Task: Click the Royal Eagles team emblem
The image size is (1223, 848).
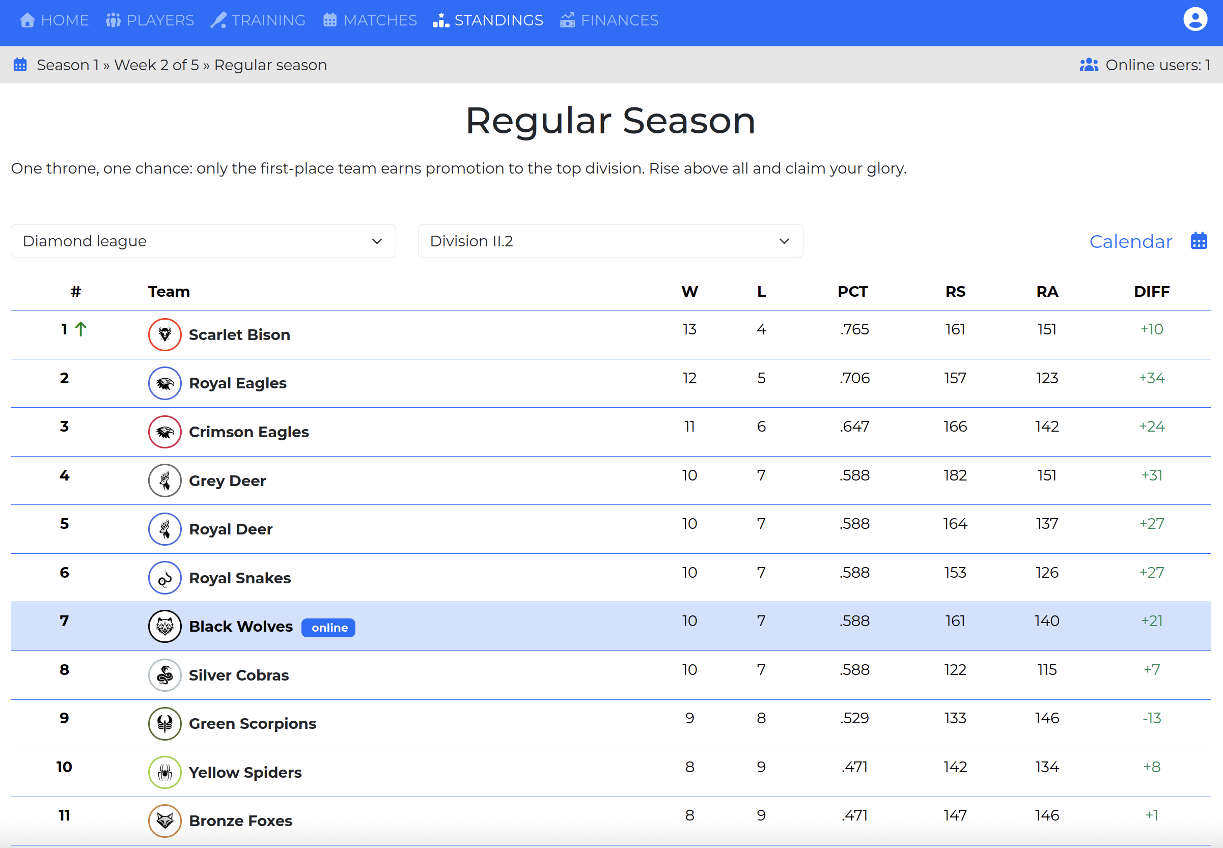Action: (165, 383)
